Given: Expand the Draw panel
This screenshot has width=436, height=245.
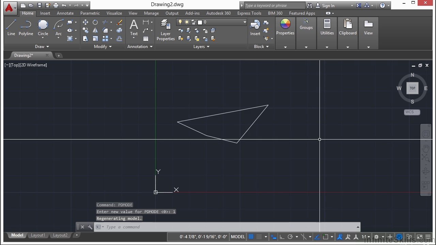Looking at the screenshot, I should pos(42,47).
